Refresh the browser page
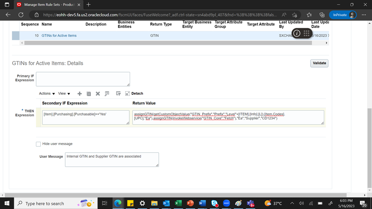This screenshot has height=209, width=372. [21, 15]
